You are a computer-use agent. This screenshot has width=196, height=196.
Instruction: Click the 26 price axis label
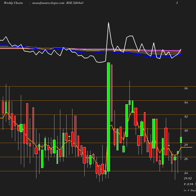pyautogui.click(x=186, y=159)
